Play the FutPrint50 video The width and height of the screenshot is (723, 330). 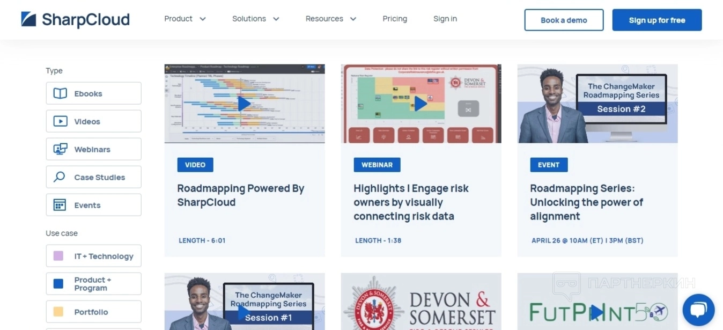[x=597, y=312]
